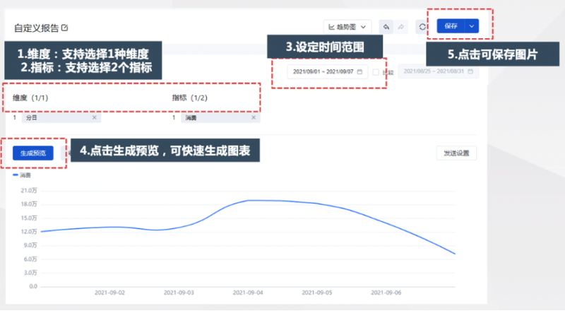
Task: Remove the 分日 dimension tag
Action: (x=95, y=117)
